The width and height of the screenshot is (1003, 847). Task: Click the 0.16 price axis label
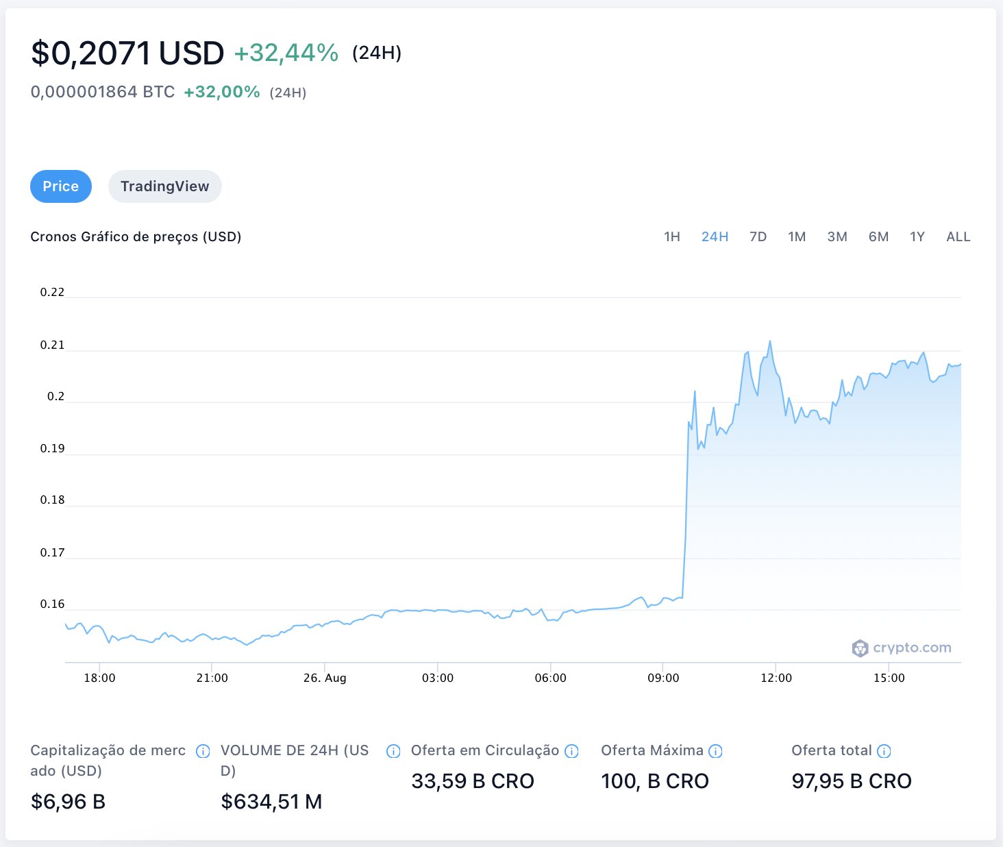pyautogui.click(x=52, y=604)
